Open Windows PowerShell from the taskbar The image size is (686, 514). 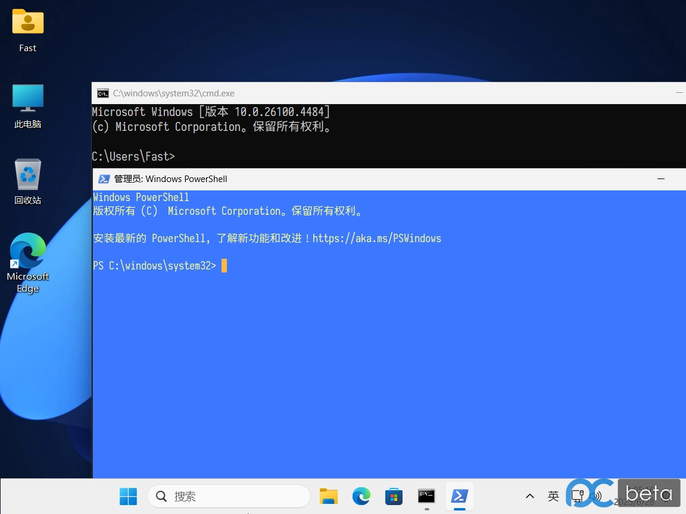click(459, 496)
